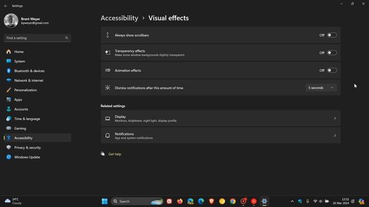Click the Always show scrollbars row icon
The width and height of the screenshot is (369, 207).
108,35
